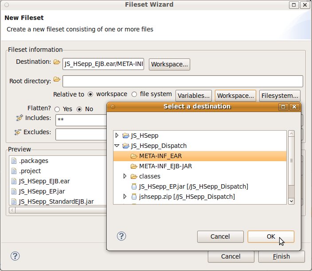312x271 pixels.
Task: Expand the JS_HSepp project node
Action: tap(117, 135)
